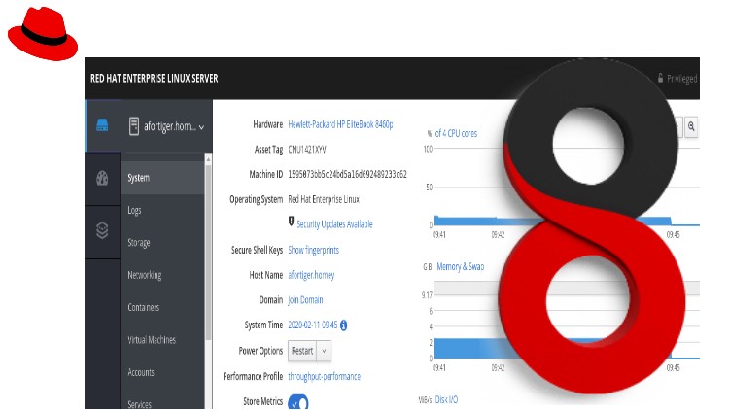
Task: Click the Privileged lock icon in header
Action: tap(660, 78)
